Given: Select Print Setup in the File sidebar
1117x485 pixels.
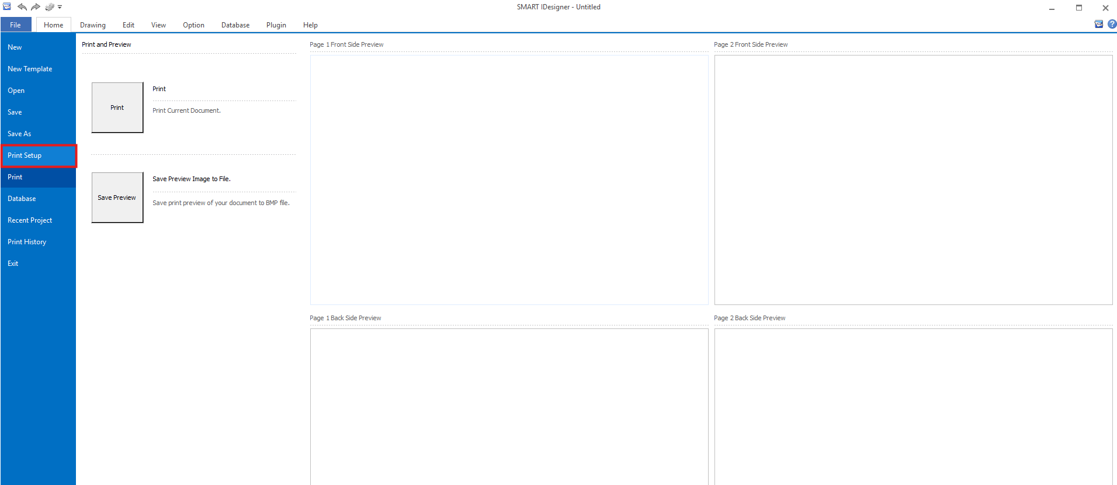Looking at the screenshot, I should pyautogui.click(x=38, y=155).
